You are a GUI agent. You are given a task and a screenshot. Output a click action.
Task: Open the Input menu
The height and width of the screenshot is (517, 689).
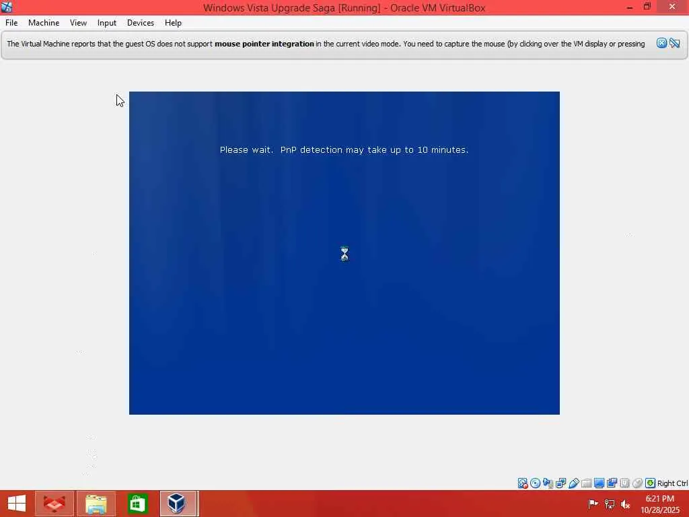pyautogui.click(x=107, y=23)
